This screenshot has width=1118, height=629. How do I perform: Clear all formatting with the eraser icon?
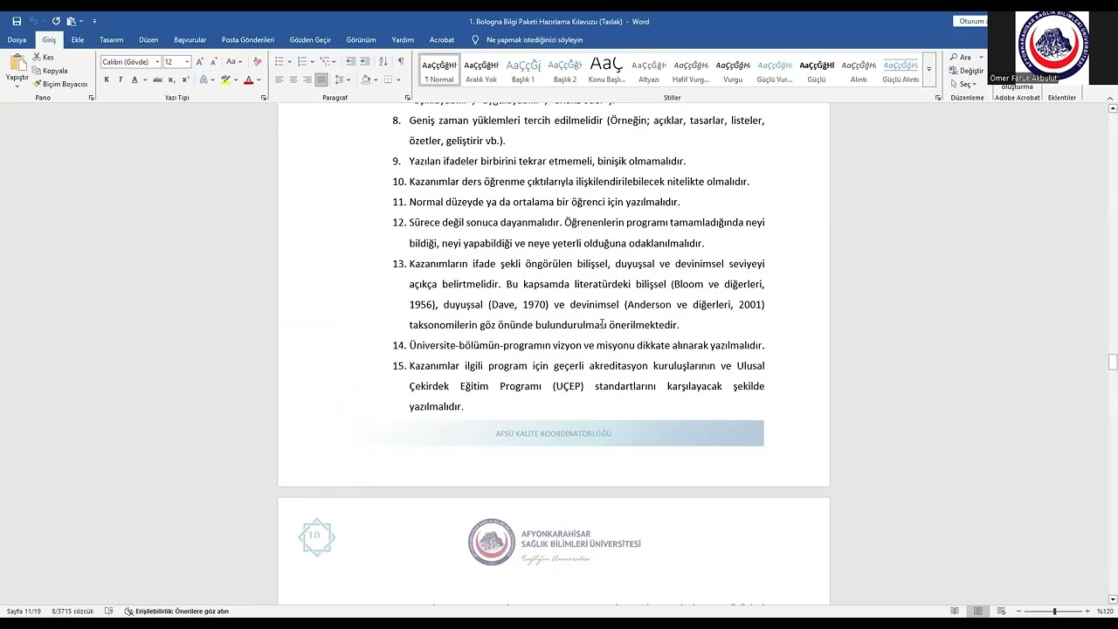click(x=257, y=62)
